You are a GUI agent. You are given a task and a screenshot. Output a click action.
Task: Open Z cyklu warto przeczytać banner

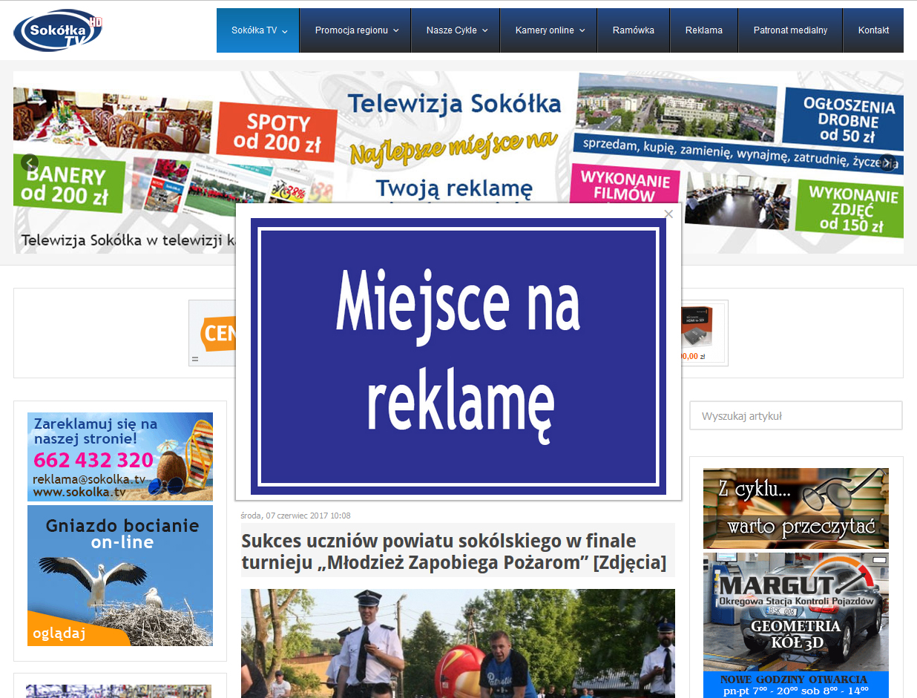point(795,508)
